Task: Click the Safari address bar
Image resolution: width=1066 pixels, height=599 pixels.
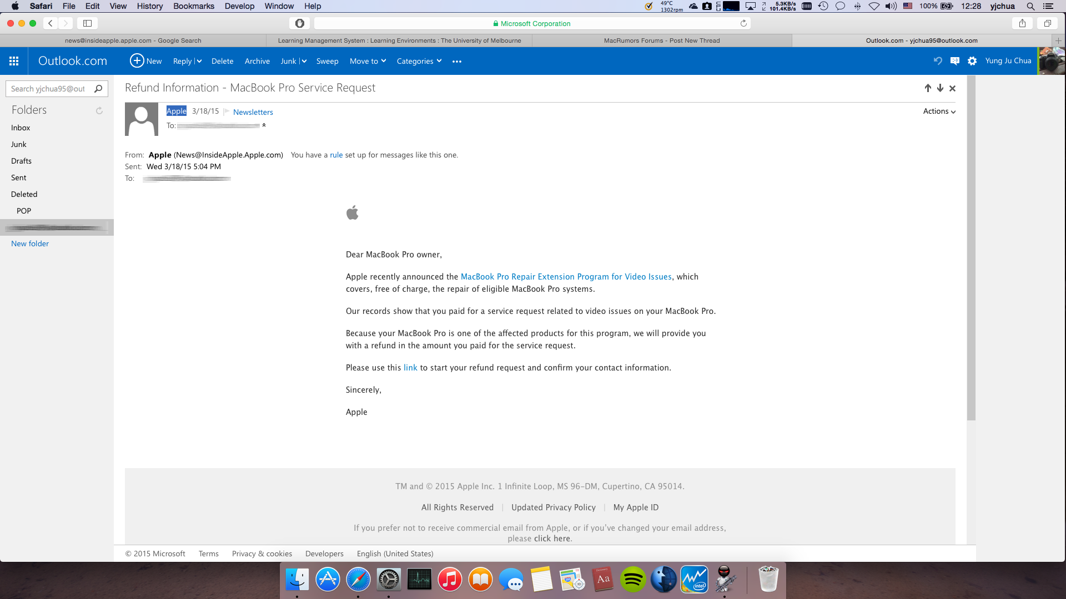Action: point(532,23)
